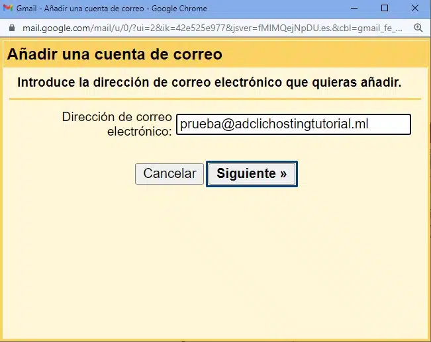
Task: Click the zoom magnifier icon in address bar
Action: tap(418, 28)
